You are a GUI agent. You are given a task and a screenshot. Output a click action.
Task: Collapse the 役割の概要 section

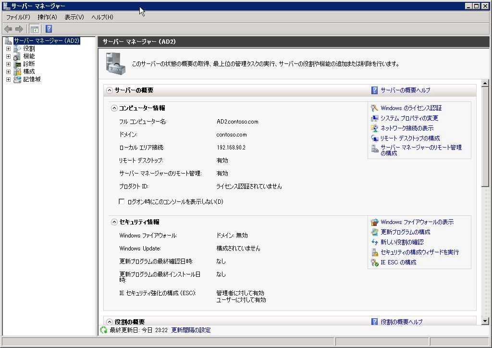(109, 322)
